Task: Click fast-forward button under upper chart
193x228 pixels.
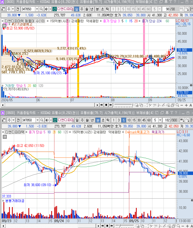Action: tap(111, 105)
